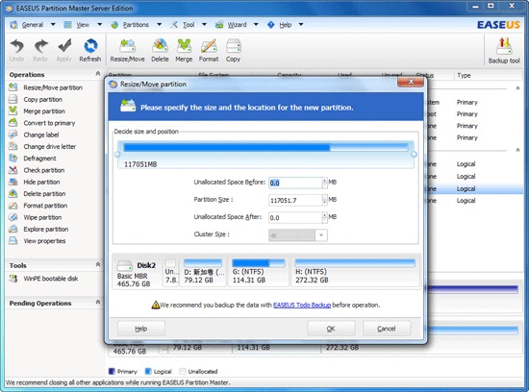Refresh the disk list
This screenshot has height=392, width=529.
click(90, 50)
